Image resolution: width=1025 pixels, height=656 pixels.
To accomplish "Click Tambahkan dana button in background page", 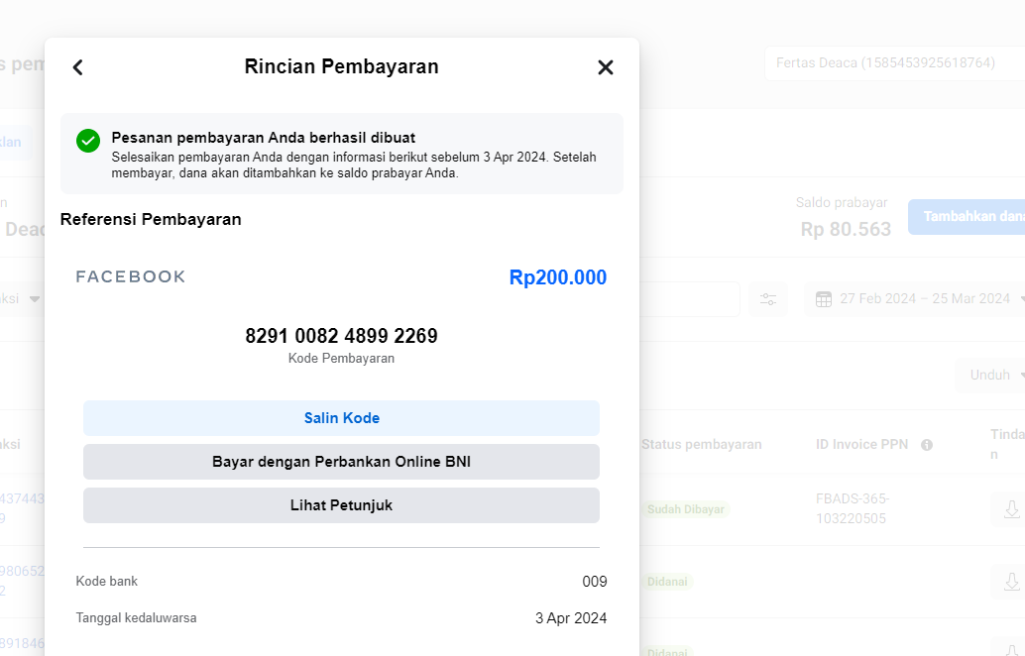I will [x=967, y=217].
